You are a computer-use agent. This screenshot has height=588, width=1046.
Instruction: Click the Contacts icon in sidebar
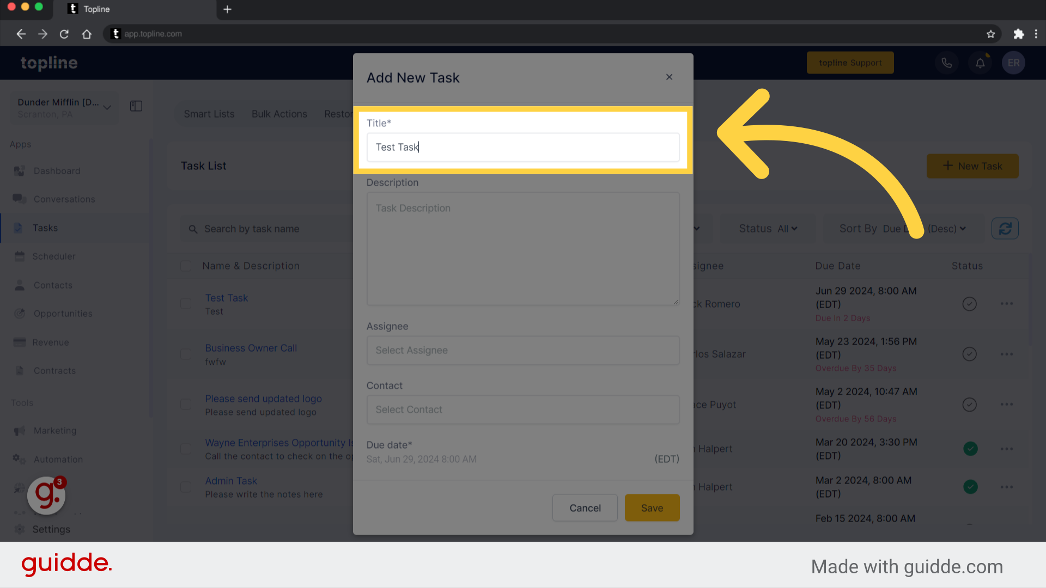pos(20,285)
